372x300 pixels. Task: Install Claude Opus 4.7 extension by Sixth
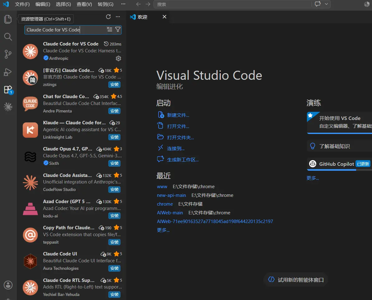[x=114, y=163]
